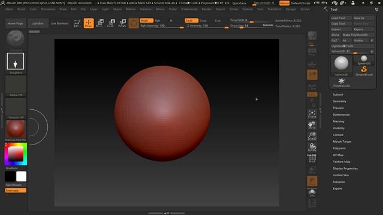383x215 pixels.
Task: Switch to the Rotate gizmo tool
Action: 122,23
